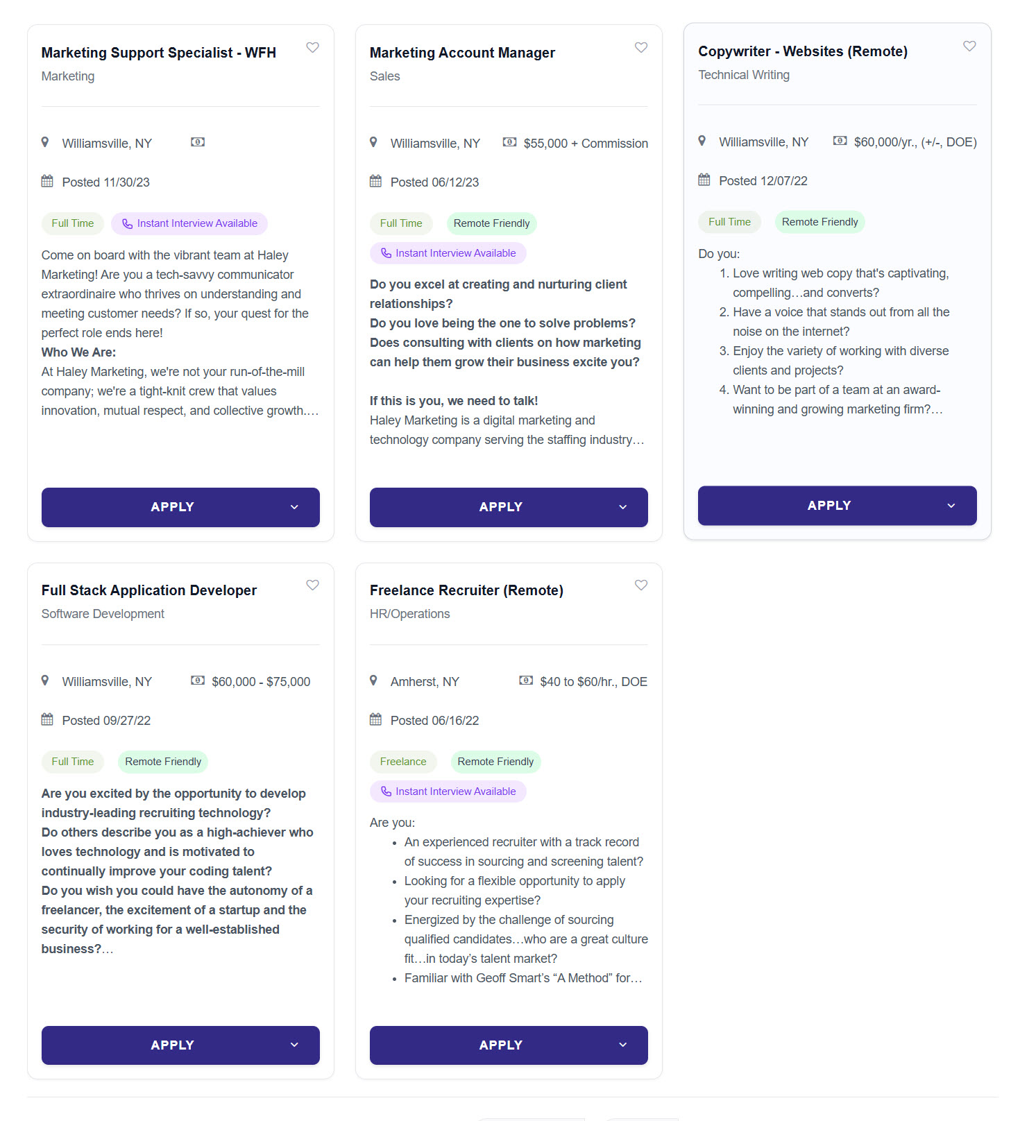
Task: Click heart icon on Full Stack Application Developer
Action: click(313, 585)
